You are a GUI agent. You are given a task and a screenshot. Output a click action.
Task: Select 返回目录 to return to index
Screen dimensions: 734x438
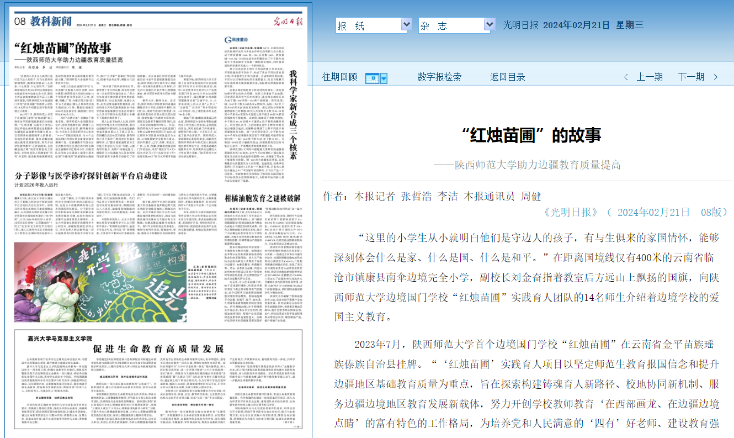pyautogui.click(x=508, y=77)
